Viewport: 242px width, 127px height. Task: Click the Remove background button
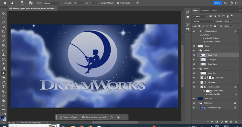(94, 117)
